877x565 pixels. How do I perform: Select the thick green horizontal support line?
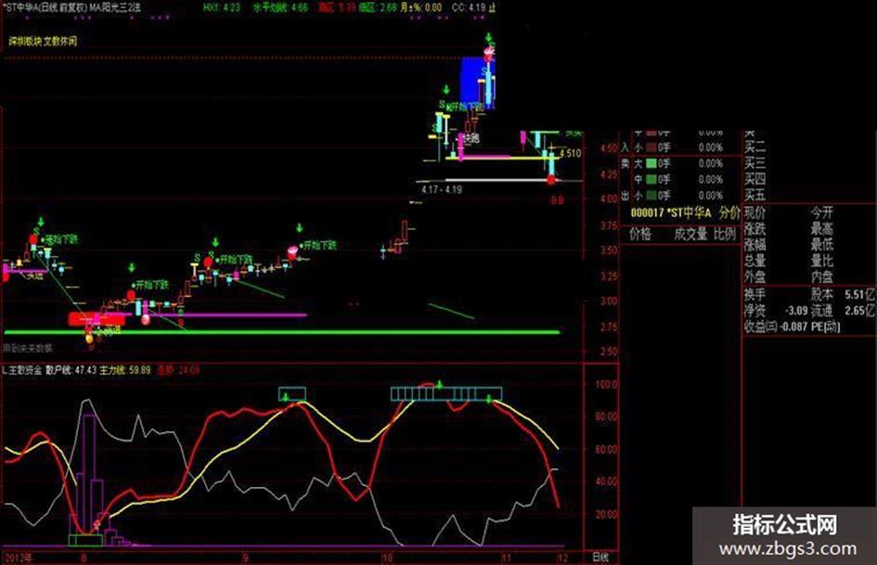[x=281, y=332]
